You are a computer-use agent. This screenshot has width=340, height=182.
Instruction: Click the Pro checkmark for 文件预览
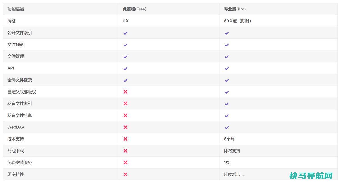tap(227, 45)
